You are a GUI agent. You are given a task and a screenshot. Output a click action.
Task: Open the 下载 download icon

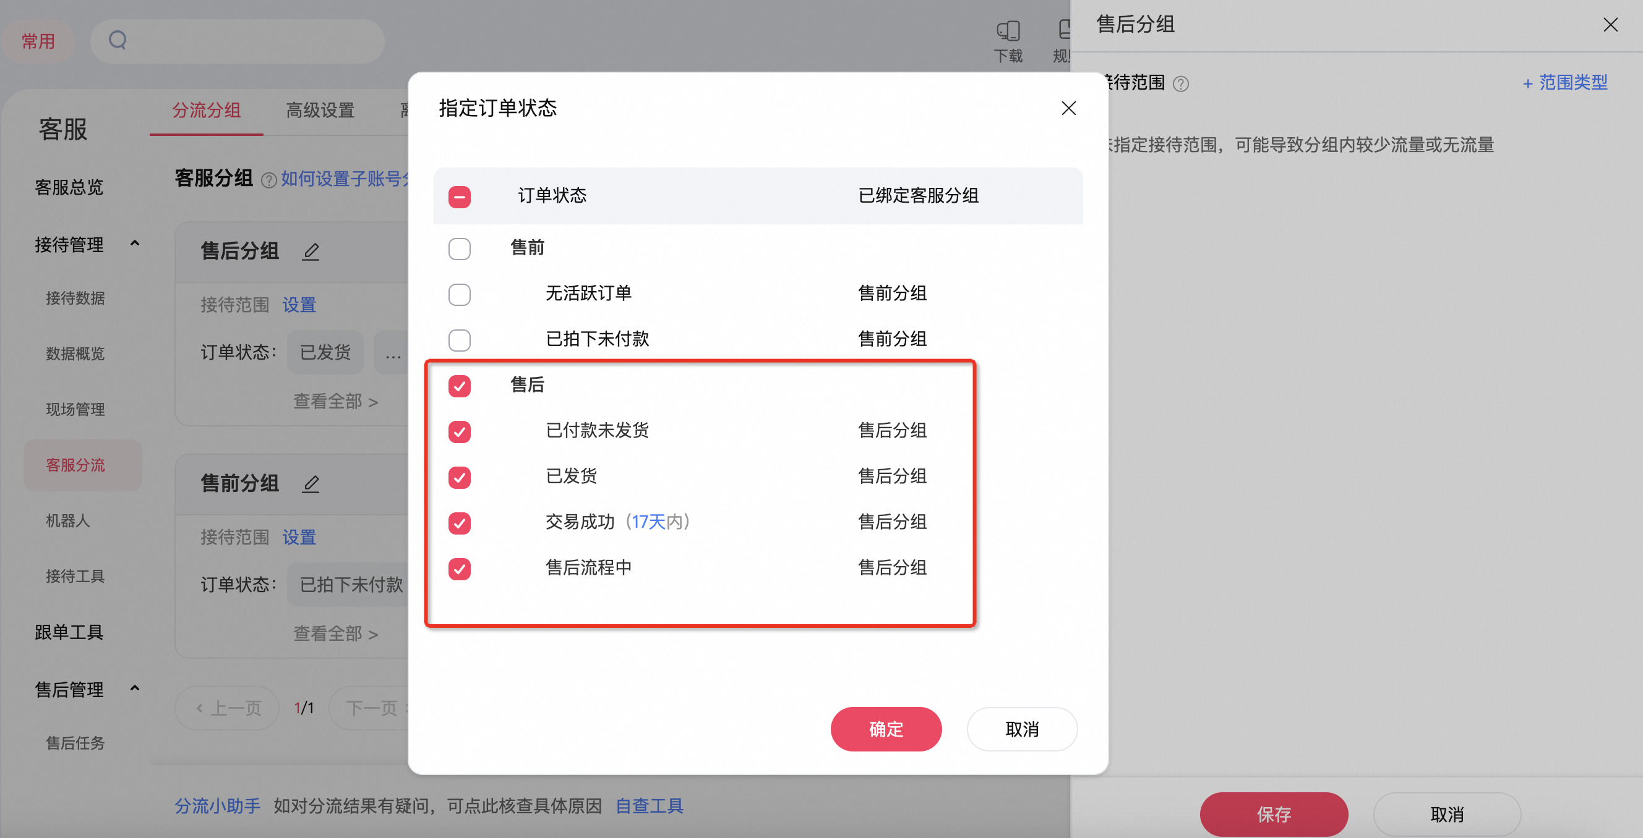pos(1008,41)
